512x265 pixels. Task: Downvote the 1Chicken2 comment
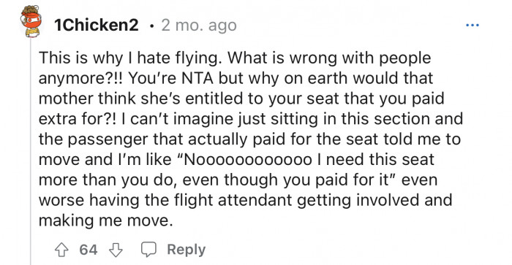point(116,250)
